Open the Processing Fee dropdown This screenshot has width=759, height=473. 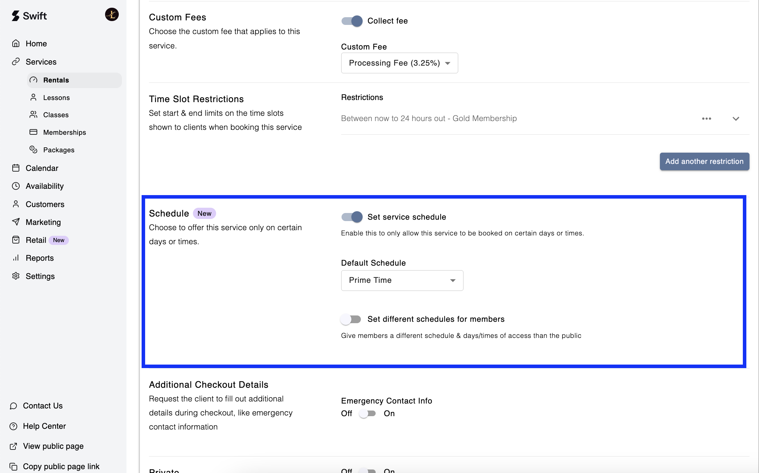[399, 63]
